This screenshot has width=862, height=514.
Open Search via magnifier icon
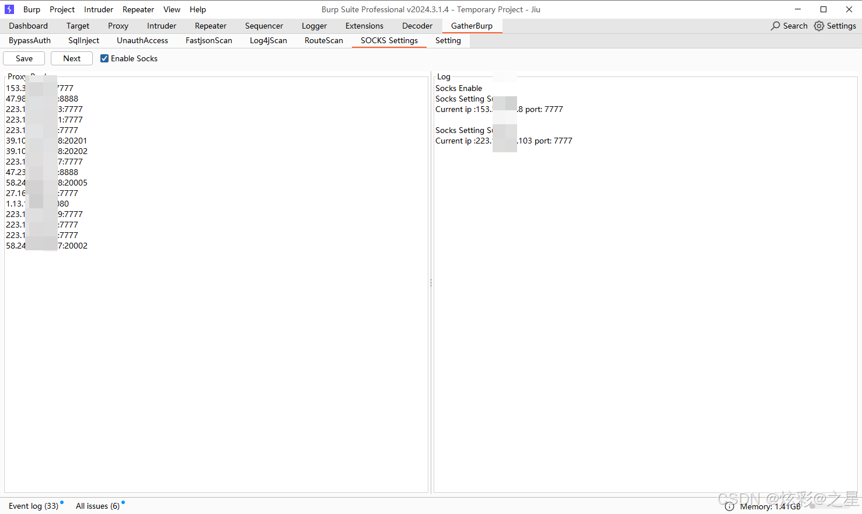click(775, 26)
